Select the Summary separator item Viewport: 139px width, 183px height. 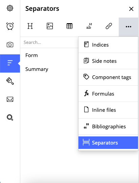(x=37, y=69)
